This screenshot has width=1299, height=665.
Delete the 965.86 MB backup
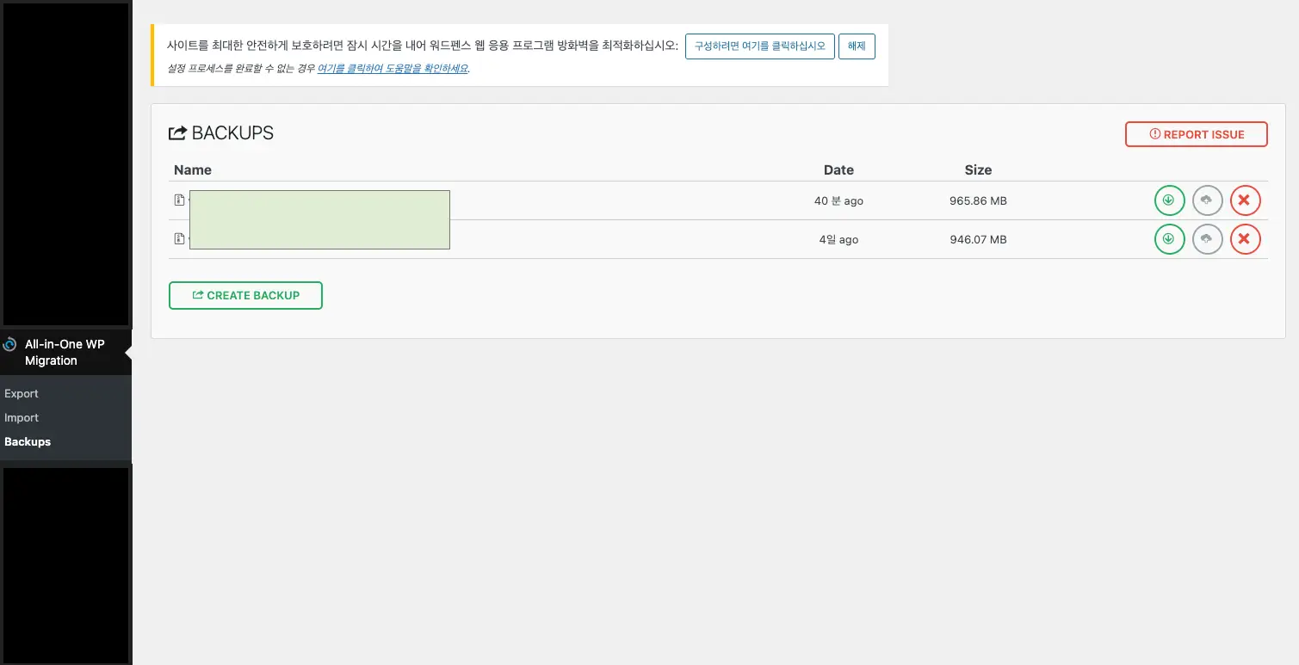pos(1245,200)
